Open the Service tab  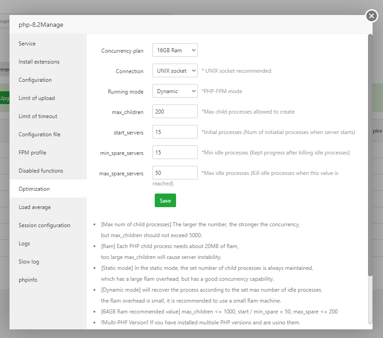point(27,44)
